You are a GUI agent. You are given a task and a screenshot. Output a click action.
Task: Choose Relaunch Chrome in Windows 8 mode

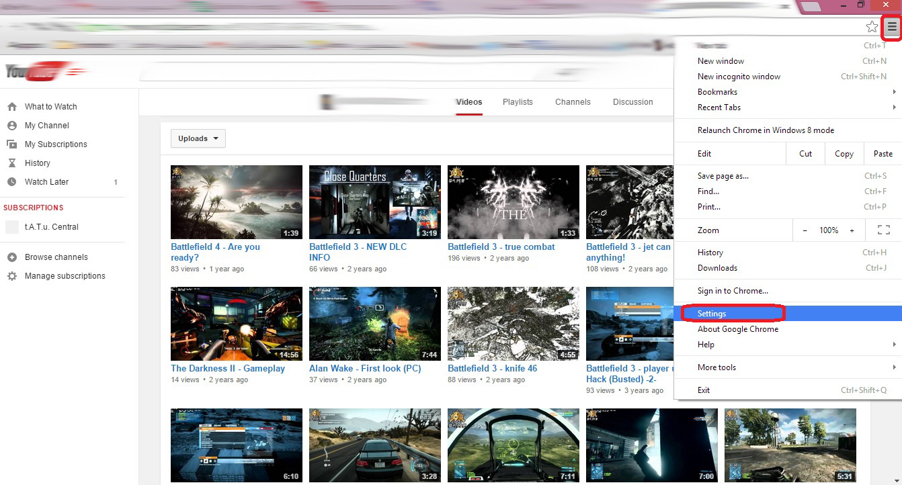pyautogui.click(x=787, y=130)
